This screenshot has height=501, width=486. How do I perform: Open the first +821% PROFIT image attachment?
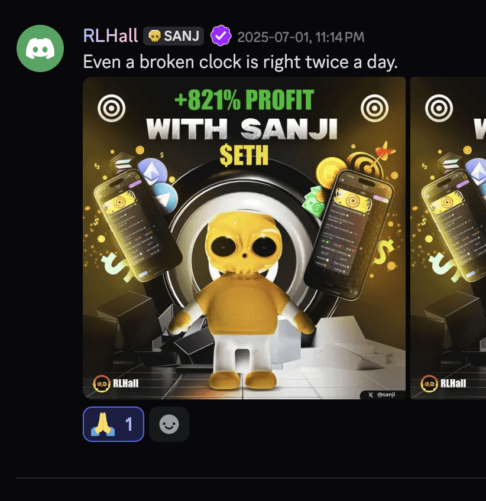(244, 238)
